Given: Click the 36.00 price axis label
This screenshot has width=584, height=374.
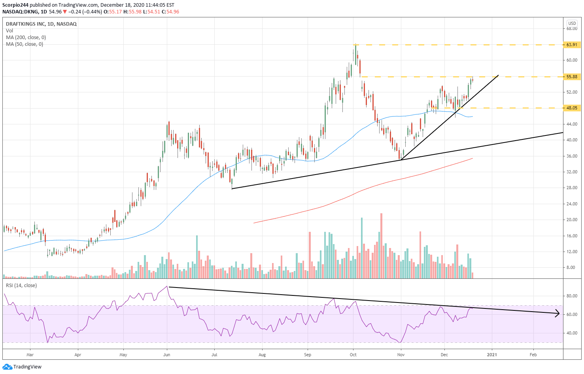Looking at the screenshot, I should pyautogui.click(x=572, y=156).
